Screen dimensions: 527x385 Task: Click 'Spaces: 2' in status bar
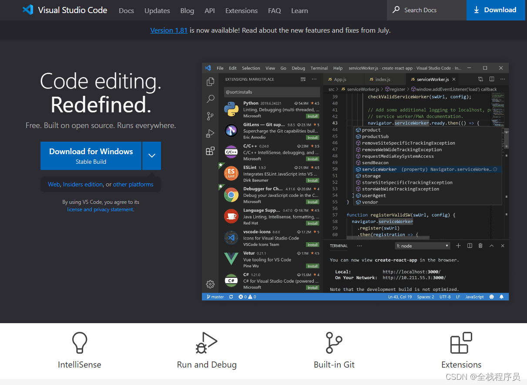pos(426,297)
